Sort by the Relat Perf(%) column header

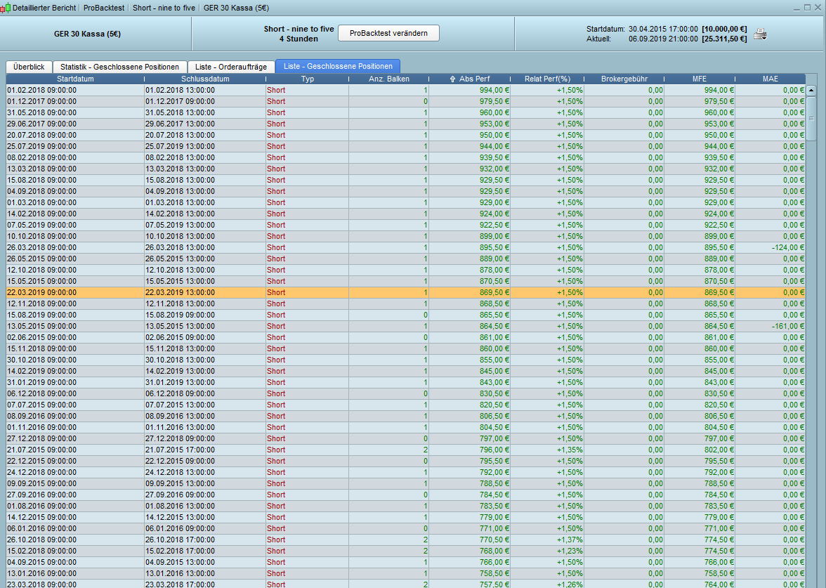pyautogui.click(x=547, y=79)
